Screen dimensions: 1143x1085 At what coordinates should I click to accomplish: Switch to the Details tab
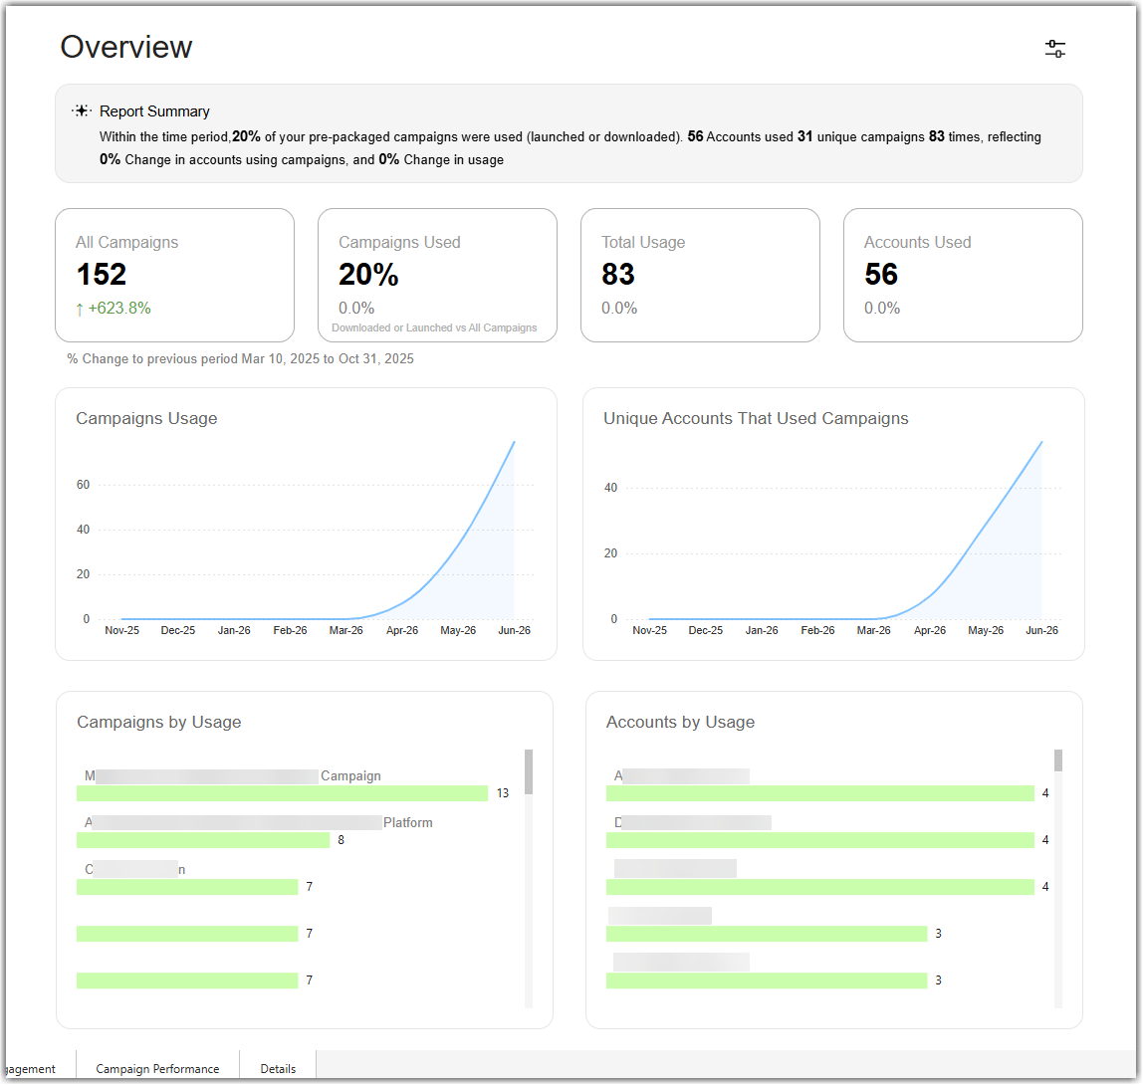coord(278,1068)
